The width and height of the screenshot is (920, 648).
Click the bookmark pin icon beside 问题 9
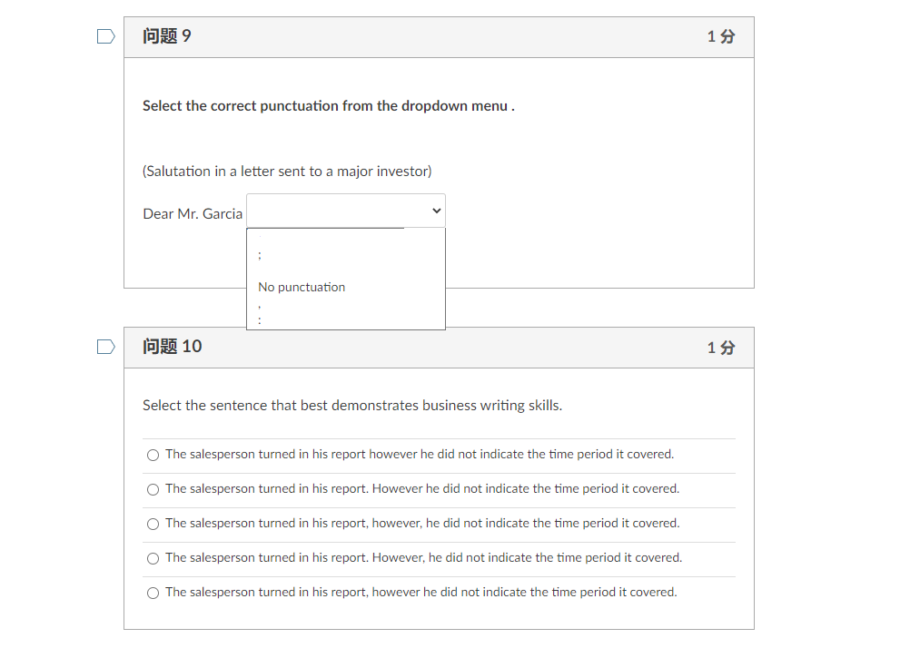pyautogui.click(x=105, y=35)
